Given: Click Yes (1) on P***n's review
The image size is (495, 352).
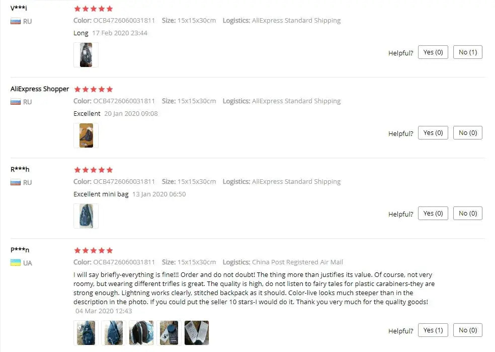Looking at the screenshot, I should [433, 330].
